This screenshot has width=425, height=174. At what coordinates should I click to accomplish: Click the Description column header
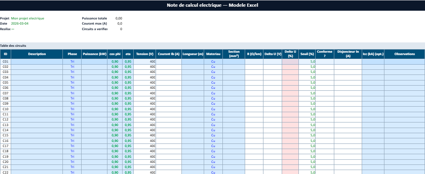point(37,54)
